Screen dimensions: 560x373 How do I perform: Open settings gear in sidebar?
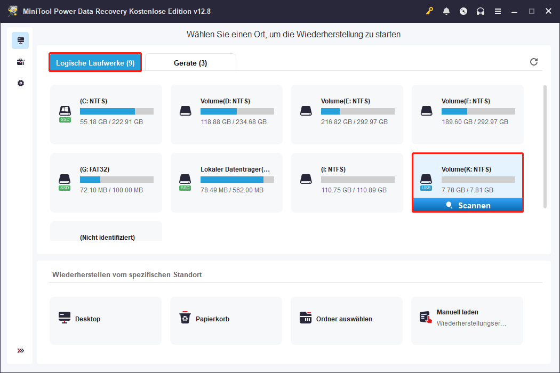21,83
